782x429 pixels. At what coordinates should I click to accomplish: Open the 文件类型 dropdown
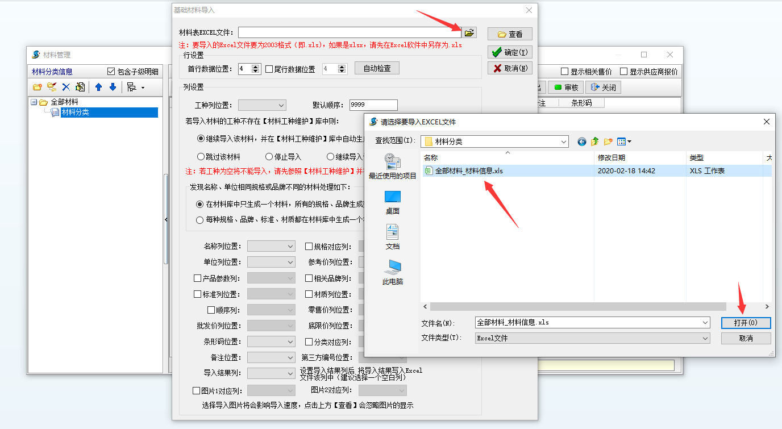[x=705, y=338]
